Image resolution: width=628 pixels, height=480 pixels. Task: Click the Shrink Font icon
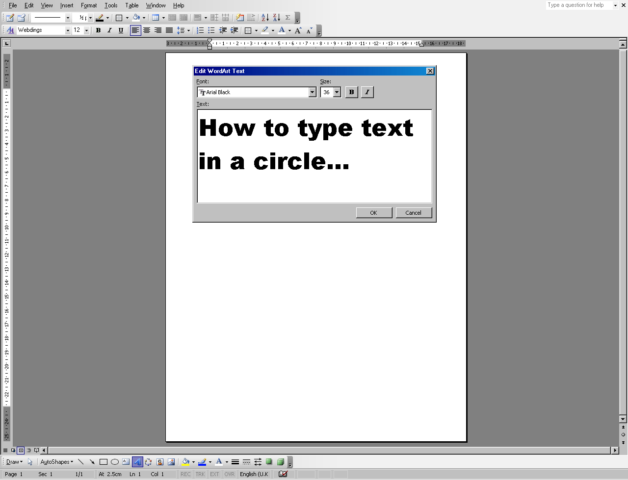(309, 30)
